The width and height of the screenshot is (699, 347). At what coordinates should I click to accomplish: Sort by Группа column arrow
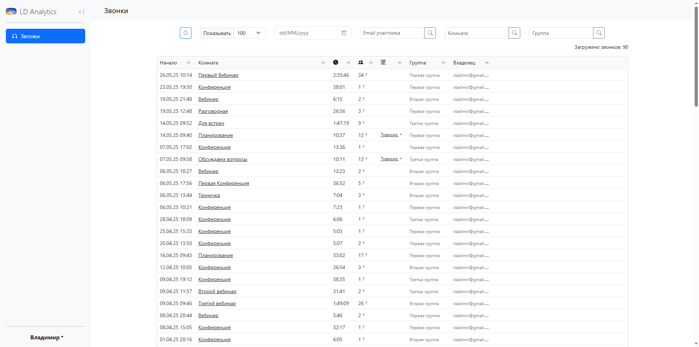click(x=443, y=62)
